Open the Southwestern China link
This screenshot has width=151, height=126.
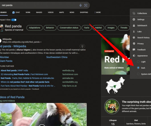point(57,57)
